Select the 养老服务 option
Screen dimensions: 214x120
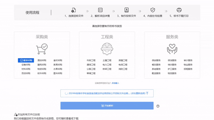point(156,69)
